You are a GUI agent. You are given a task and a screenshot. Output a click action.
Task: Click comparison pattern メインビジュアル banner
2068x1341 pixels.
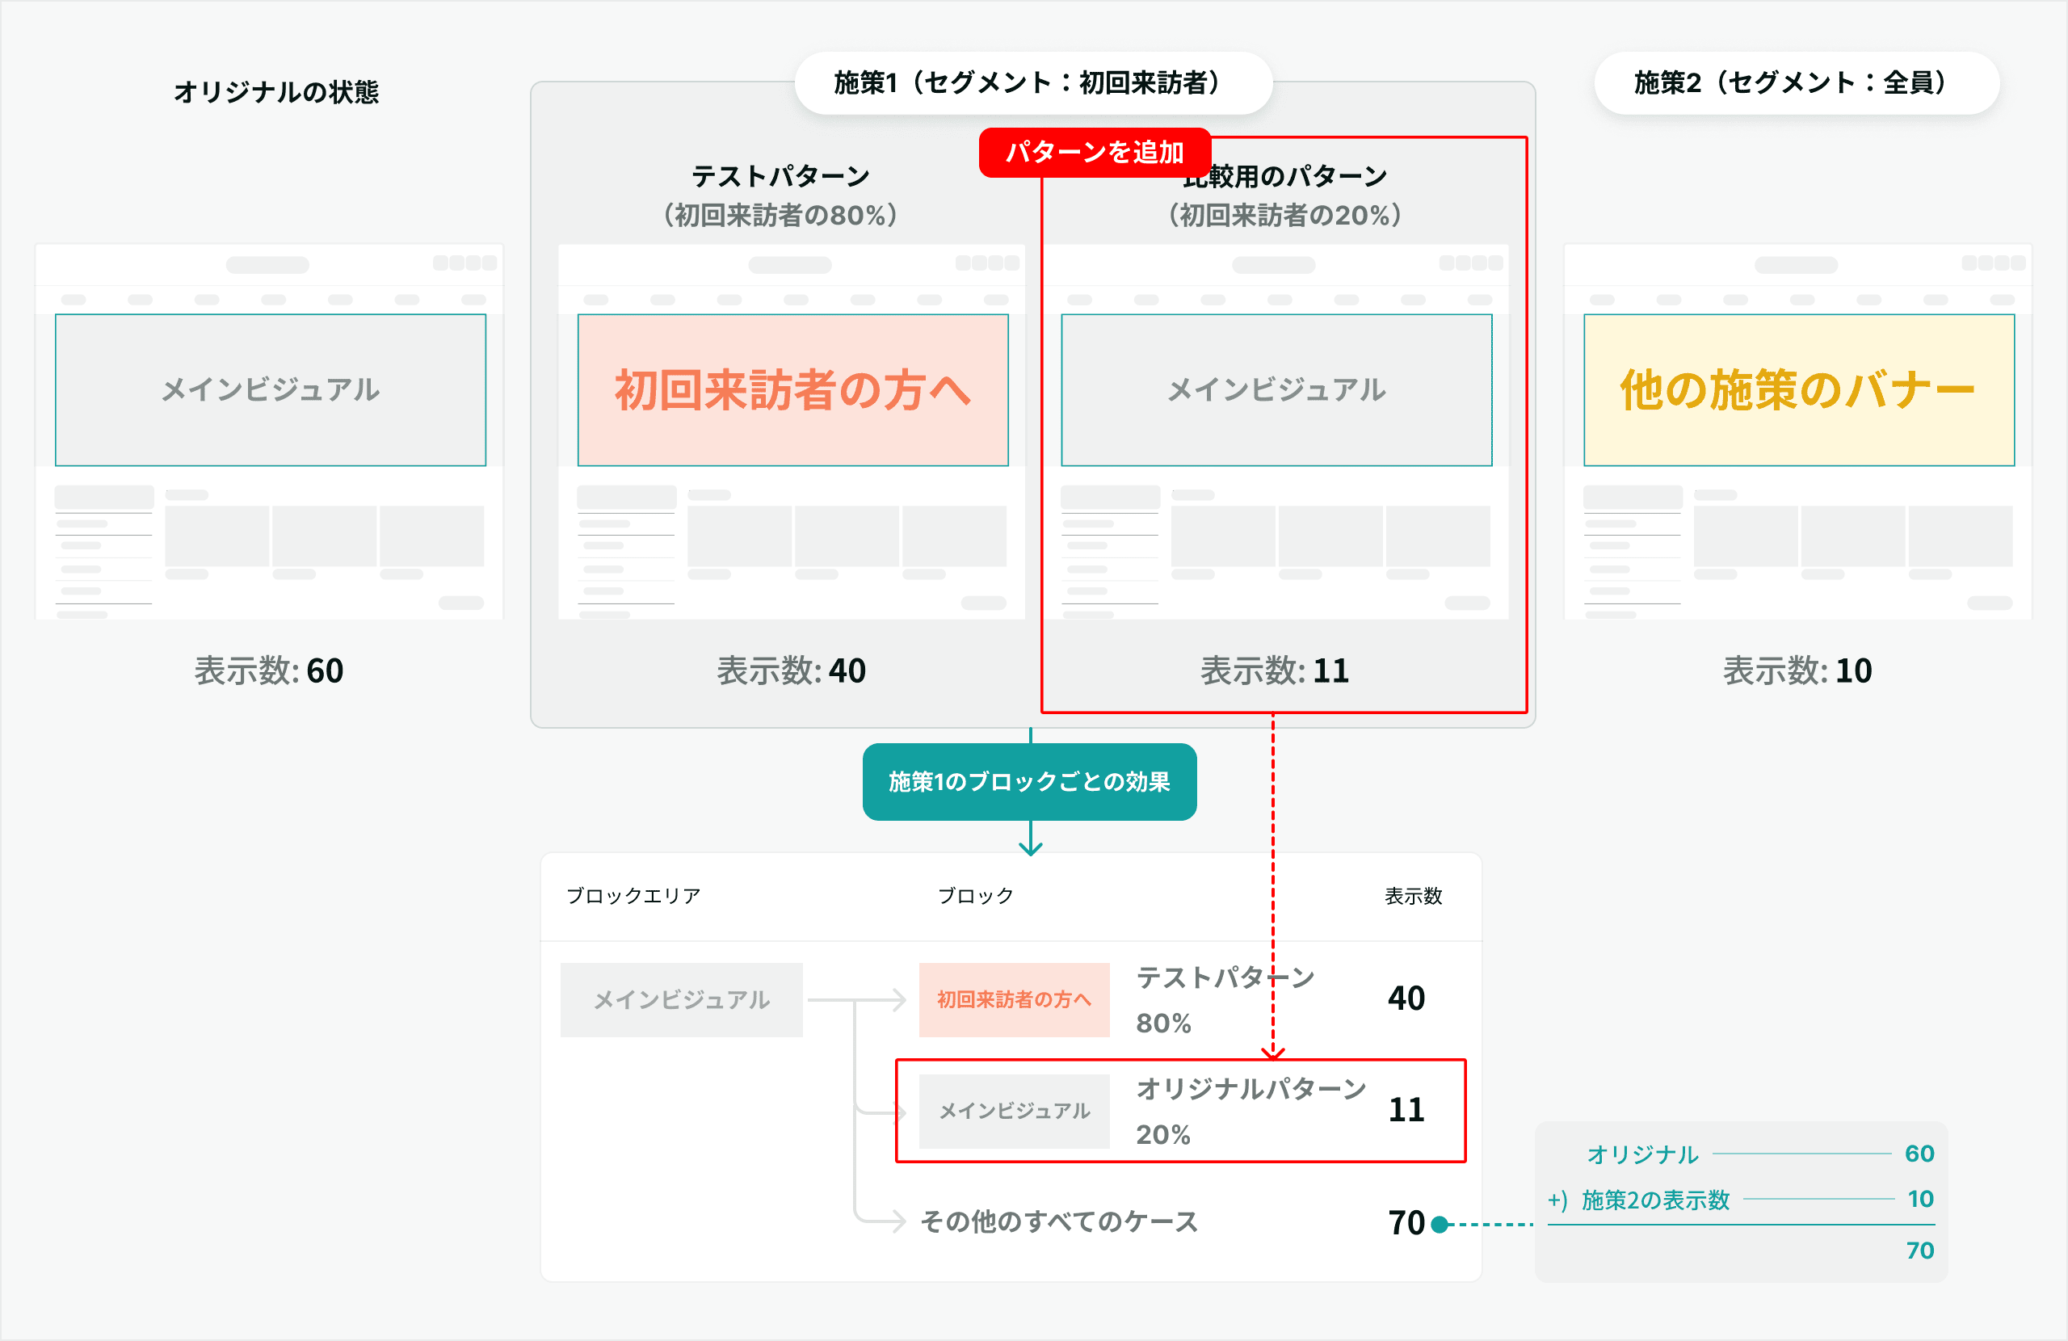[x=1276, y=390]
